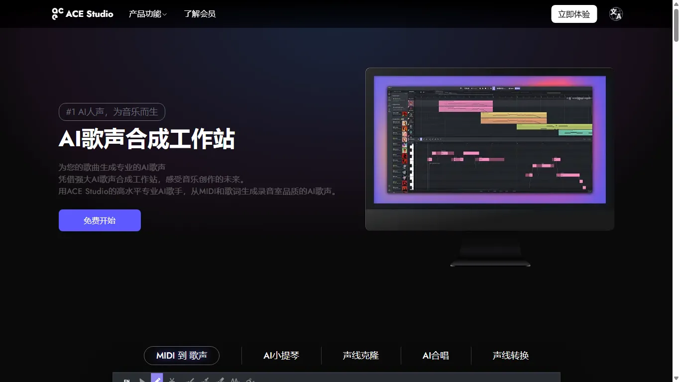
Task: Click the 免费开始 button
Action: [100, 220]
